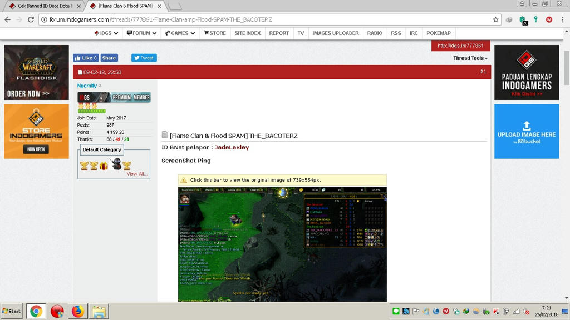Click the Kaspersky tray icon
570x320 pixels.
496,311
